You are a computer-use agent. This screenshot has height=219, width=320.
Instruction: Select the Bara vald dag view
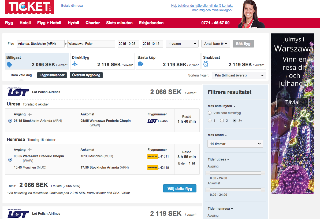21,75
